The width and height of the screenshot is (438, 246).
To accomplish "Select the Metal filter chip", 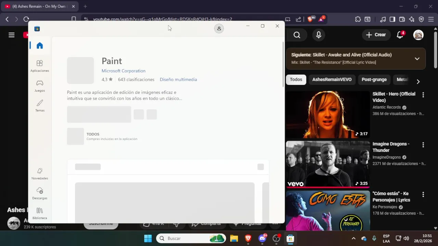I will click(x=402, y=80).
